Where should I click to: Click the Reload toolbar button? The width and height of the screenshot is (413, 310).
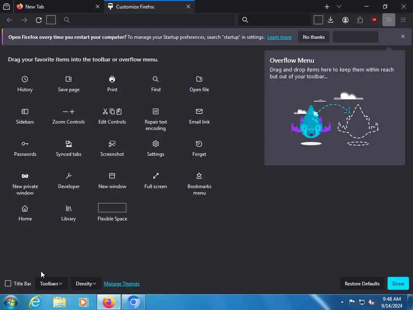point(39,20)
